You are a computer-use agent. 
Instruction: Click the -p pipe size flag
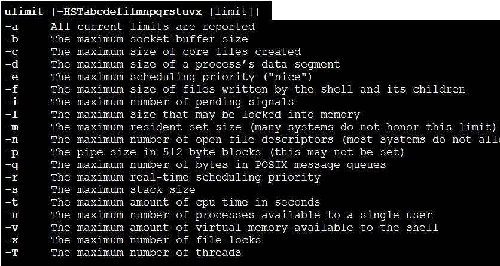pos(11,152)
